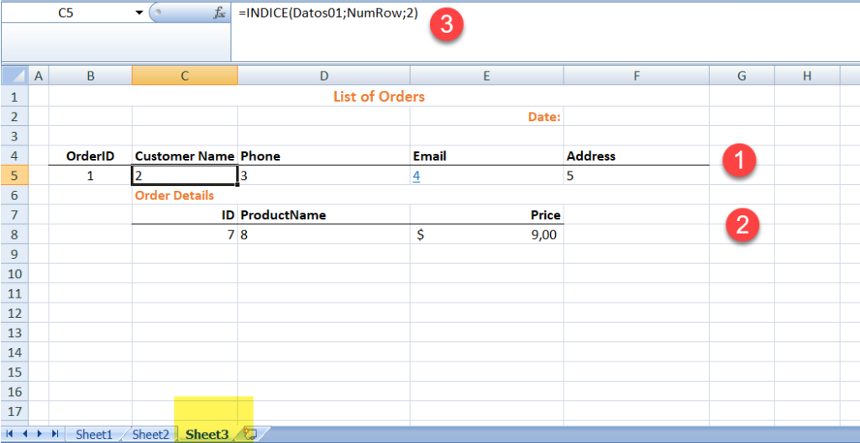Click the List of Orders title cell
This screenshot has height=443, width=860.
[x=379, y=97]
